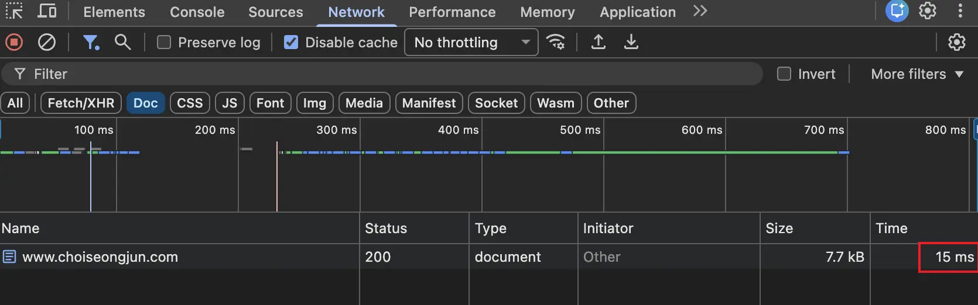The image size is (978, 305).
Task: Expand the More filters dropdown
Action: 917,74
